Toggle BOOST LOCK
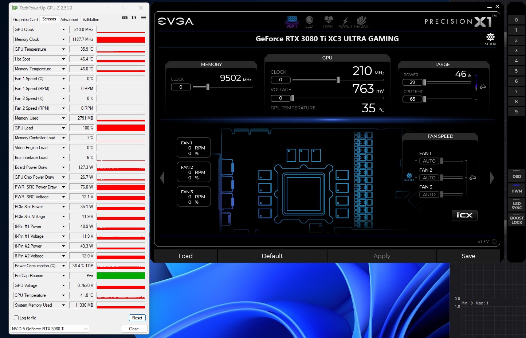Viewport: 526px width, 338px height. point(517,219)
